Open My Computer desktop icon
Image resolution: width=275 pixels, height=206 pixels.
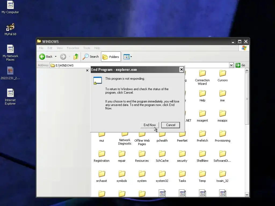tap(10, 7)
